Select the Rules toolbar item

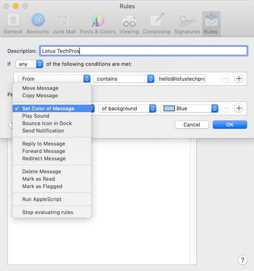click(x=211, y=24)
